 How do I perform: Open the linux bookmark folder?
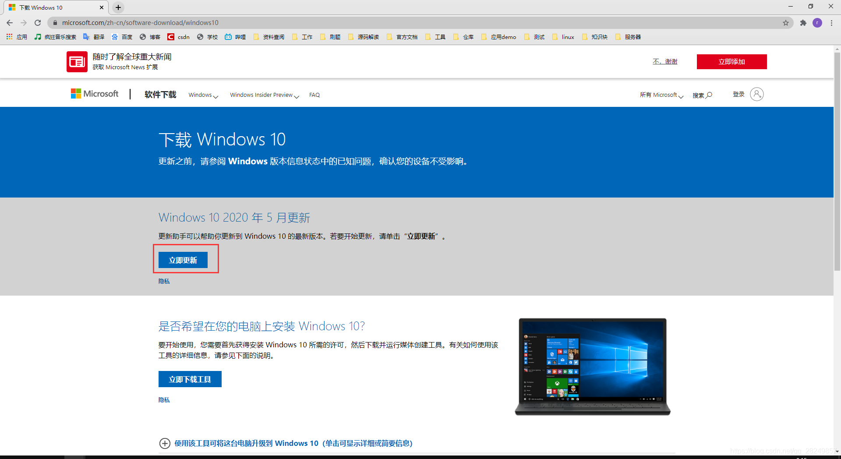(563, 37)
